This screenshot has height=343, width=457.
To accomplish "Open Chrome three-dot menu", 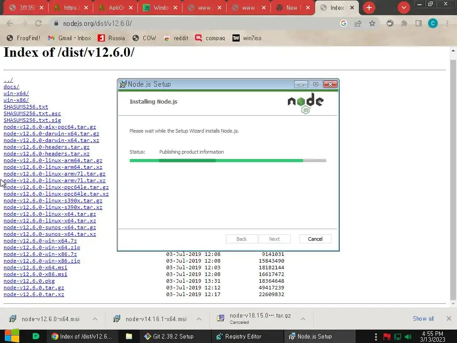I will tap(447, 23).
